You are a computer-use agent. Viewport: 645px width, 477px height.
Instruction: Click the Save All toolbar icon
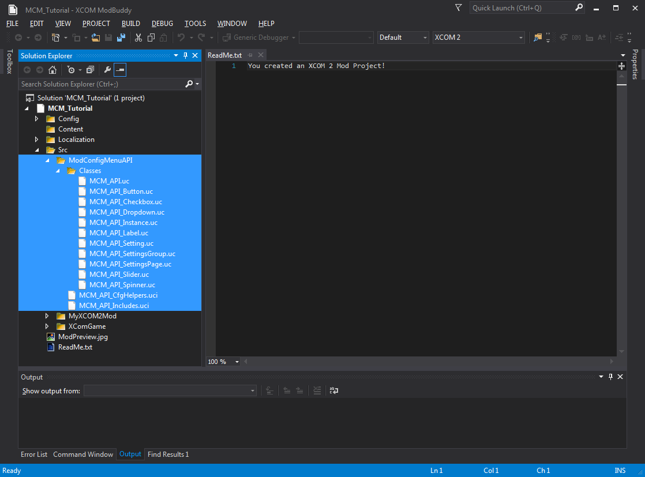coord(121,37)
